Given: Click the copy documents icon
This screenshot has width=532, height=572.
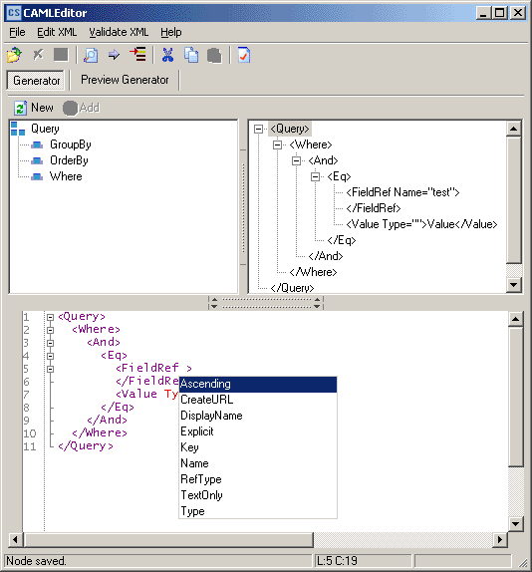Looking at the screenshot, I should pyautogui.click(x=191, y=55).
